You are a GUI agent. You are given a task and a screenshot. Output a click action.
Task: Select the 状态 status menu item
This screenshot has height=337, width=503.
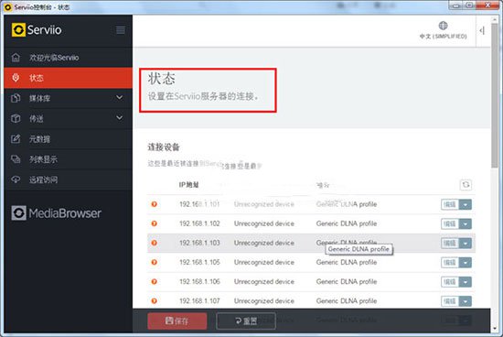coord(69,78)
